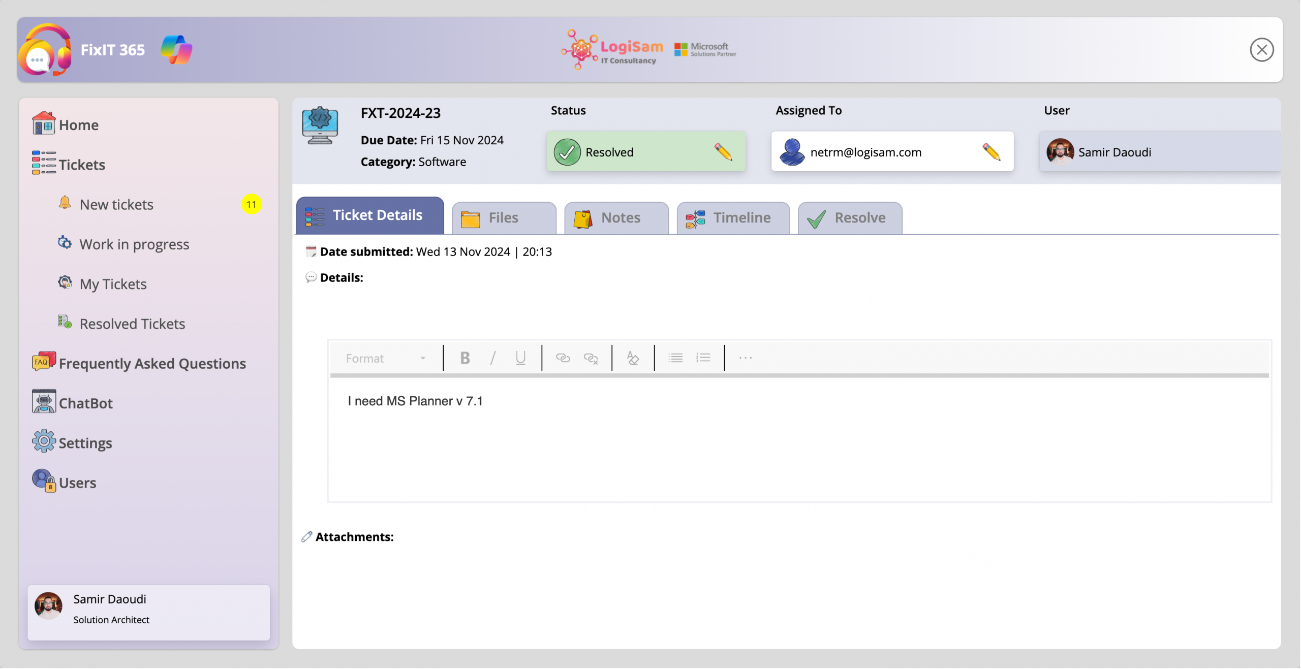This screenshot has height=669, width=1301.
Task: Click the FAQ icon
Action: pos(44,361)
